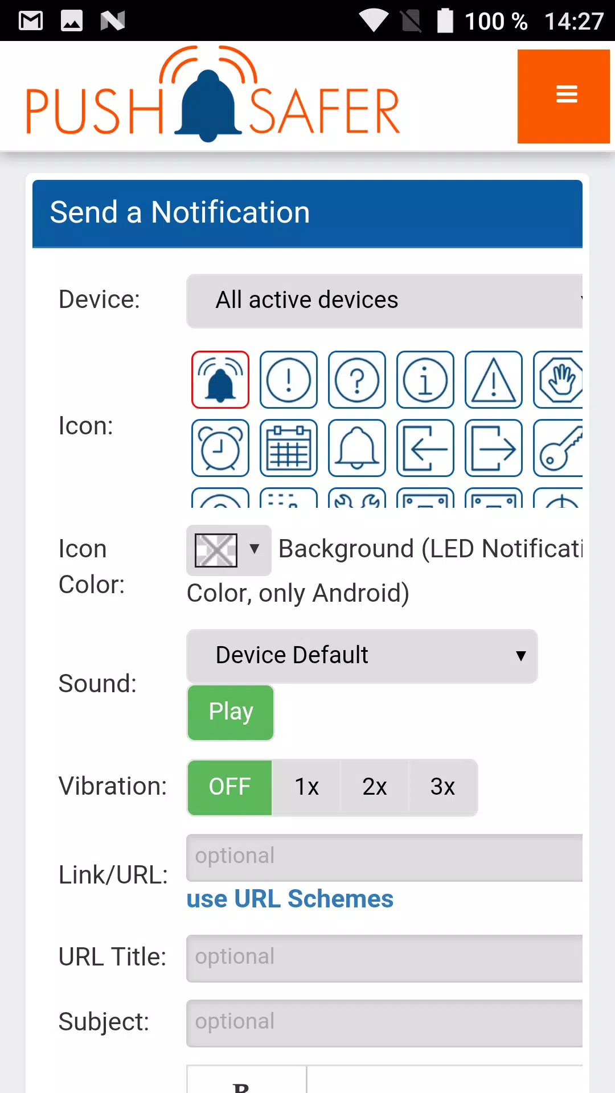Set vibration to 3x
The image size is (615, 1093).
(442, 787)
